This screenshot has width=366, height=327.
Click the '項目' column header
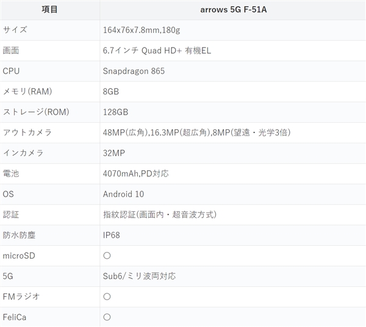(49, 10)
